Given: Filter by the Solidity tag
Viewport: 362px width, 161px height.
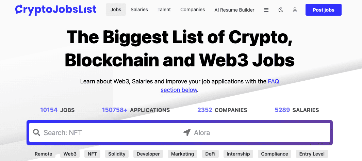Looking at the screenshot, I should tap(117, 154).
